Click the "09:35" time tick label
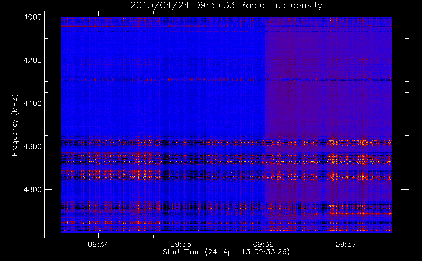 click(x=181, y=245)
